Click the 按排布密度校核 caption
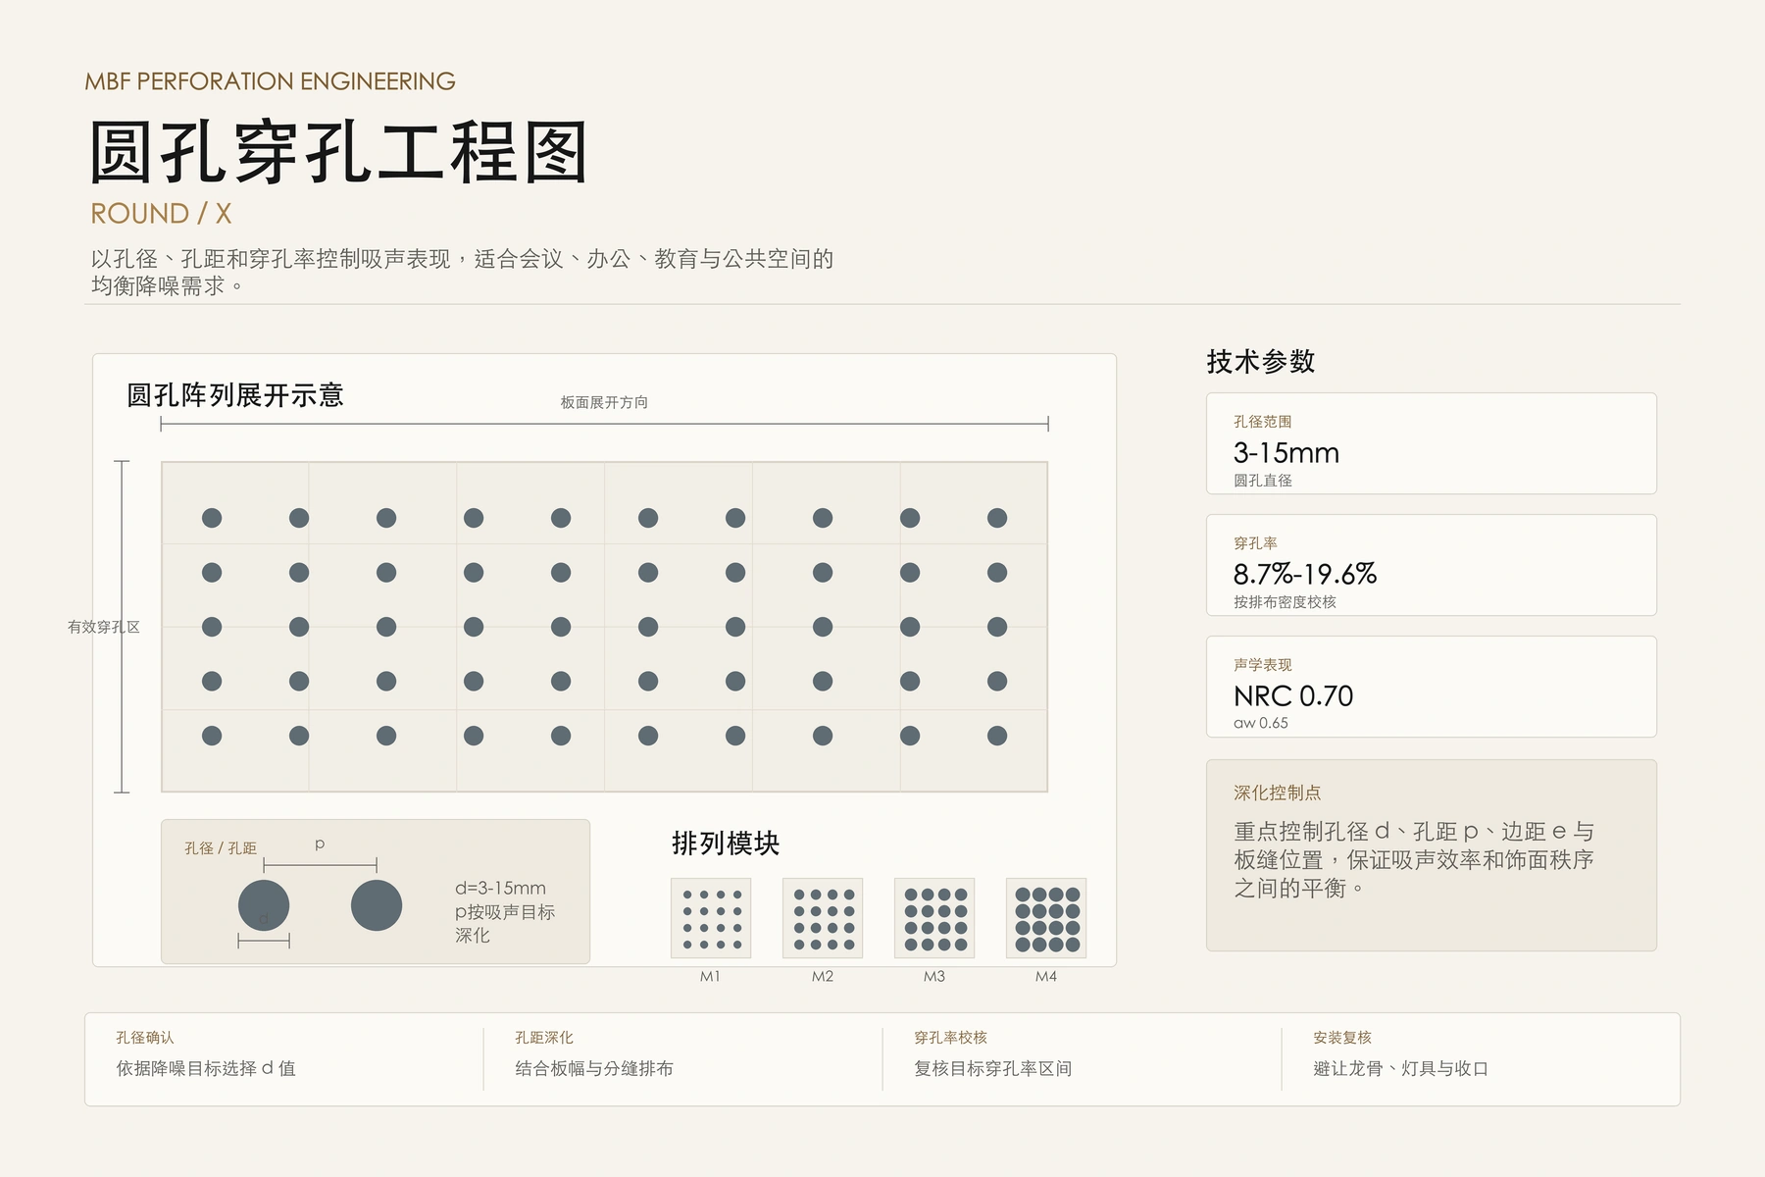Viewport: 1765px width, 1177px height. click(x=1285, y=602)
